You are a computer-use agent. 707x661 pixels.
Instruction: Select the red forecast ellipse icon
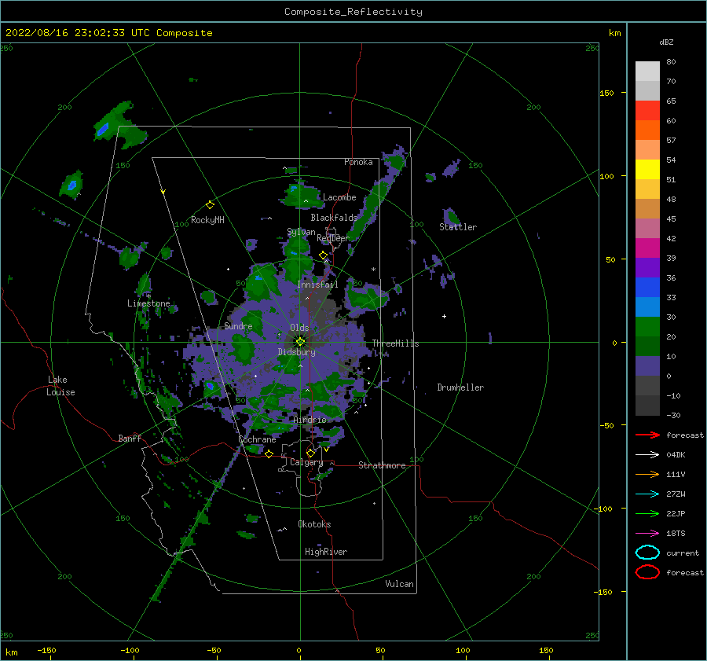pos(647,572)
